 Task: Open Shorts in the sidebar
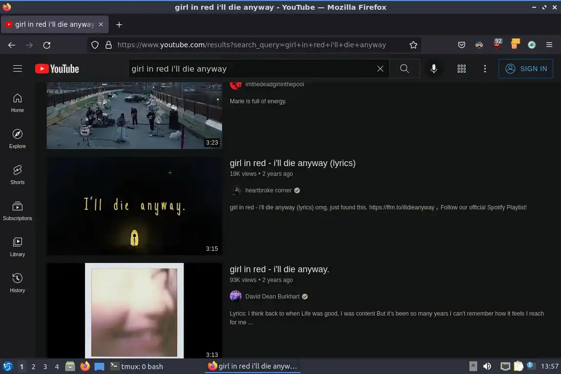point(18,175)
